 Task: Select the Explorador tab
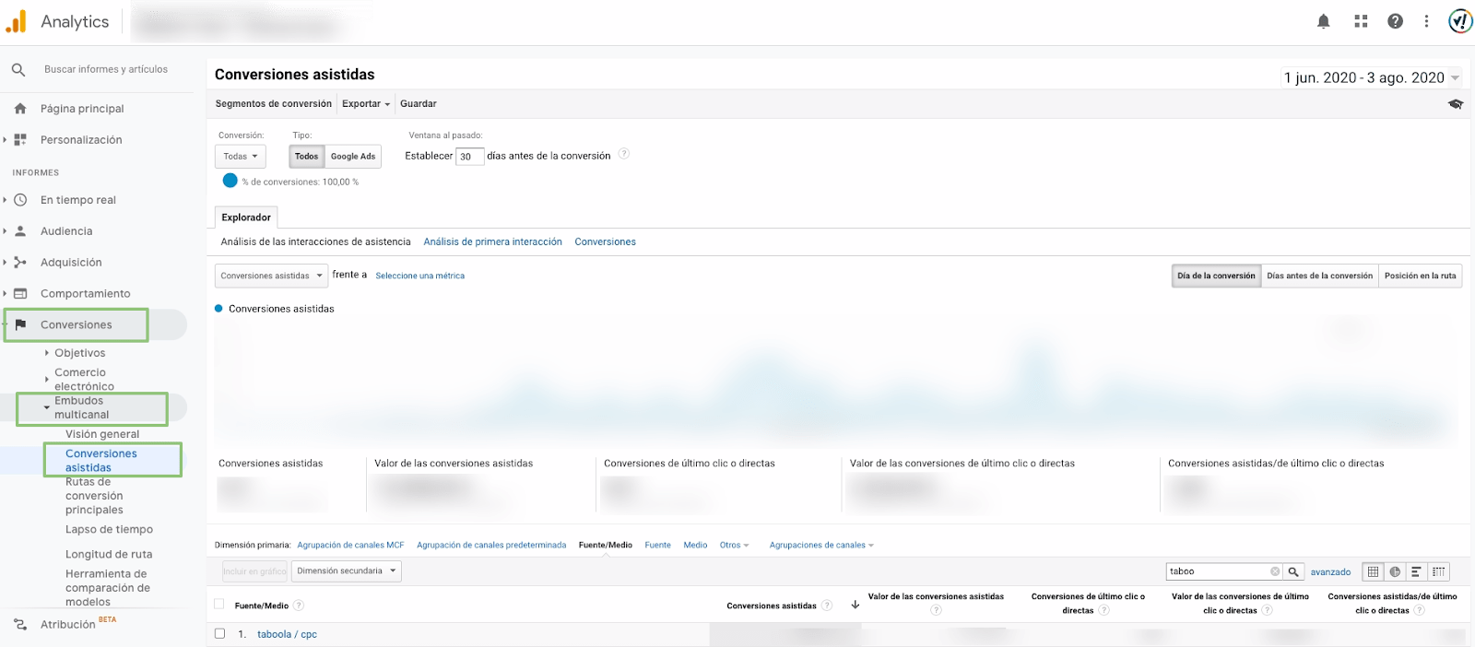coord(246,218)
